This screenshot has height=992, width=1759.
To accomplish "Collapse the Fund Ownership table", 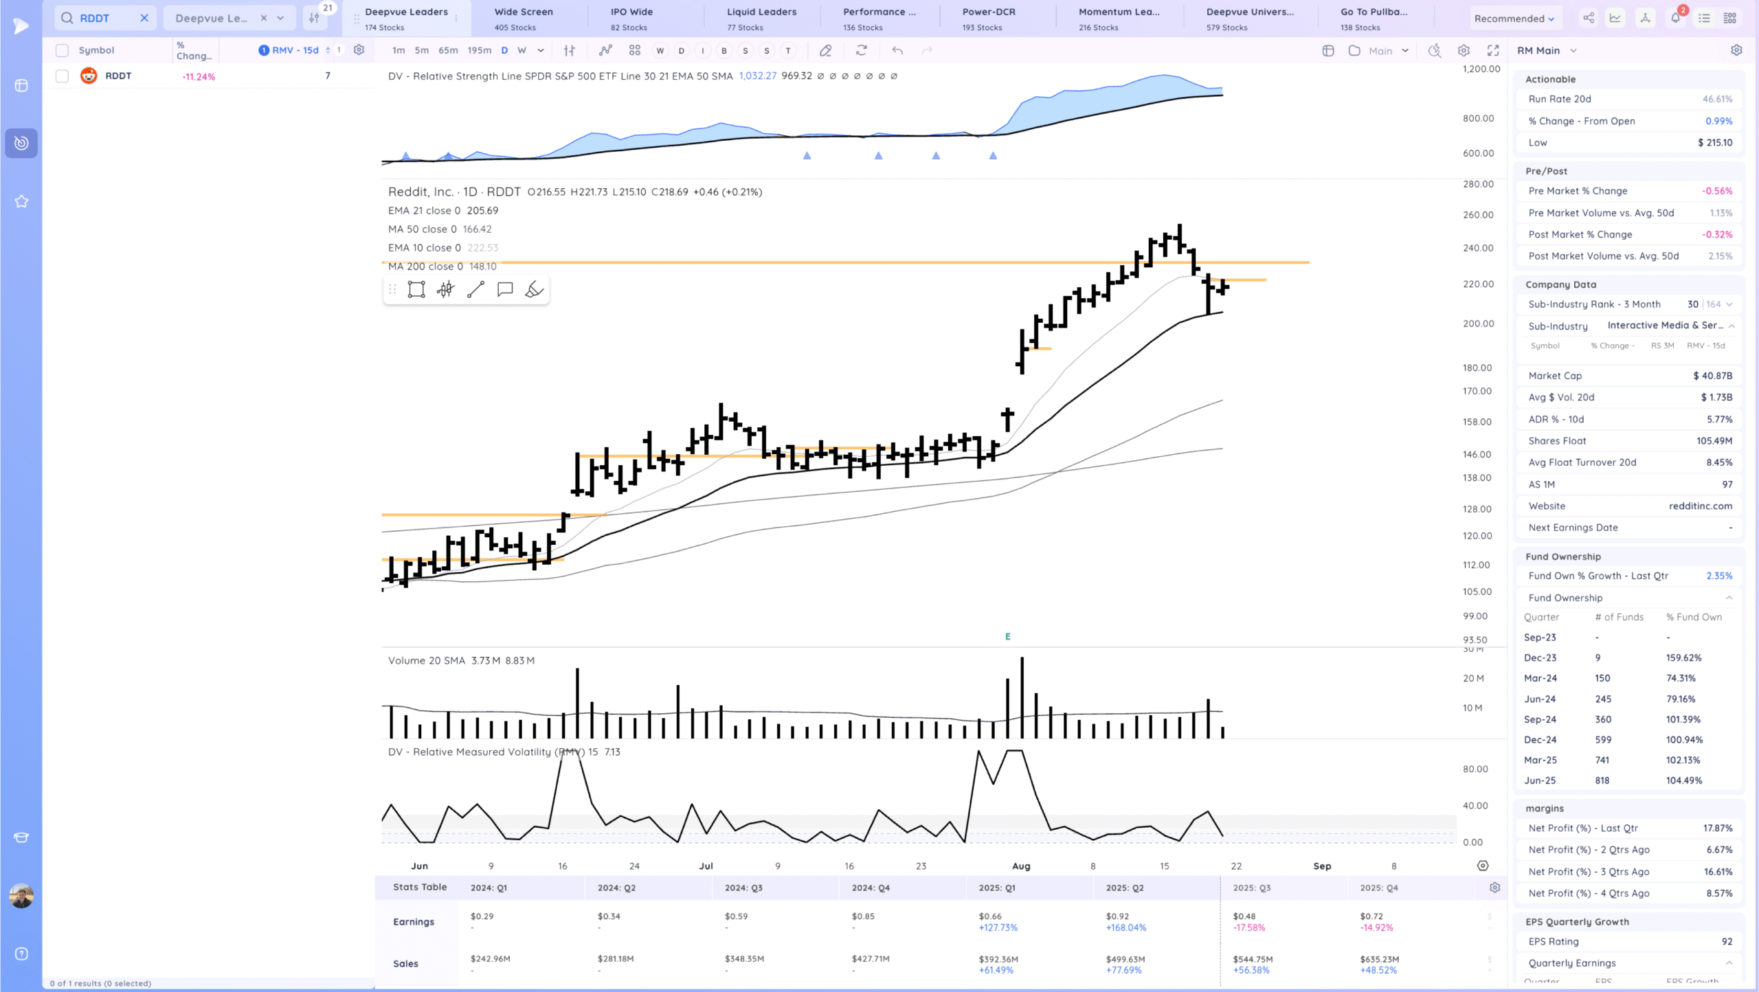I will (1729, 598).
